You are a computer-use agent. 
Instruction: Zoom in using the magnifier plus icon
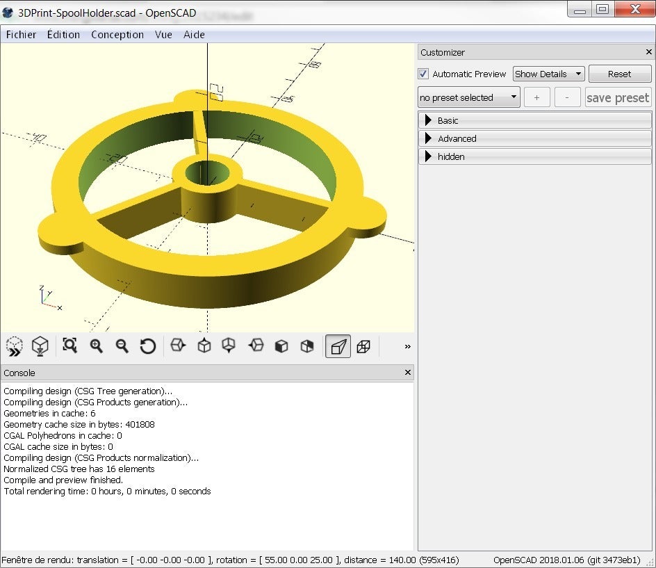point(96,346)
